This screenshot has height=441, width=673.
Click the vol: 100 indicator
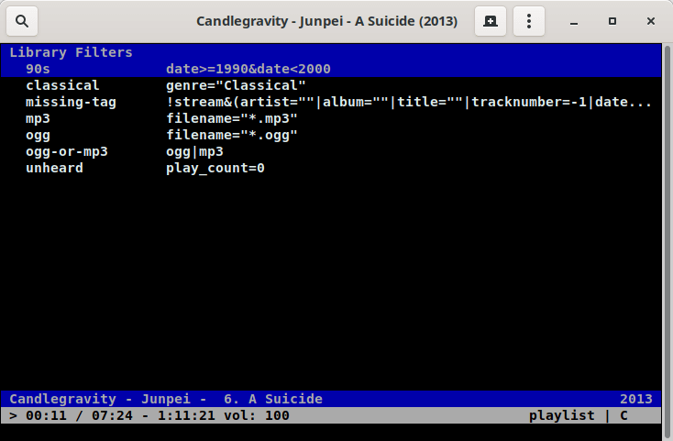point(257,415)
